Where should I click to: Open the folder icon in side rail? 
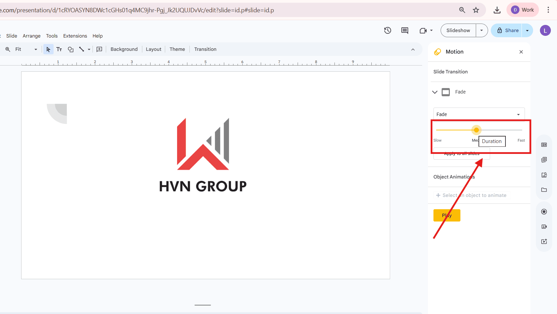pos(544,190)
